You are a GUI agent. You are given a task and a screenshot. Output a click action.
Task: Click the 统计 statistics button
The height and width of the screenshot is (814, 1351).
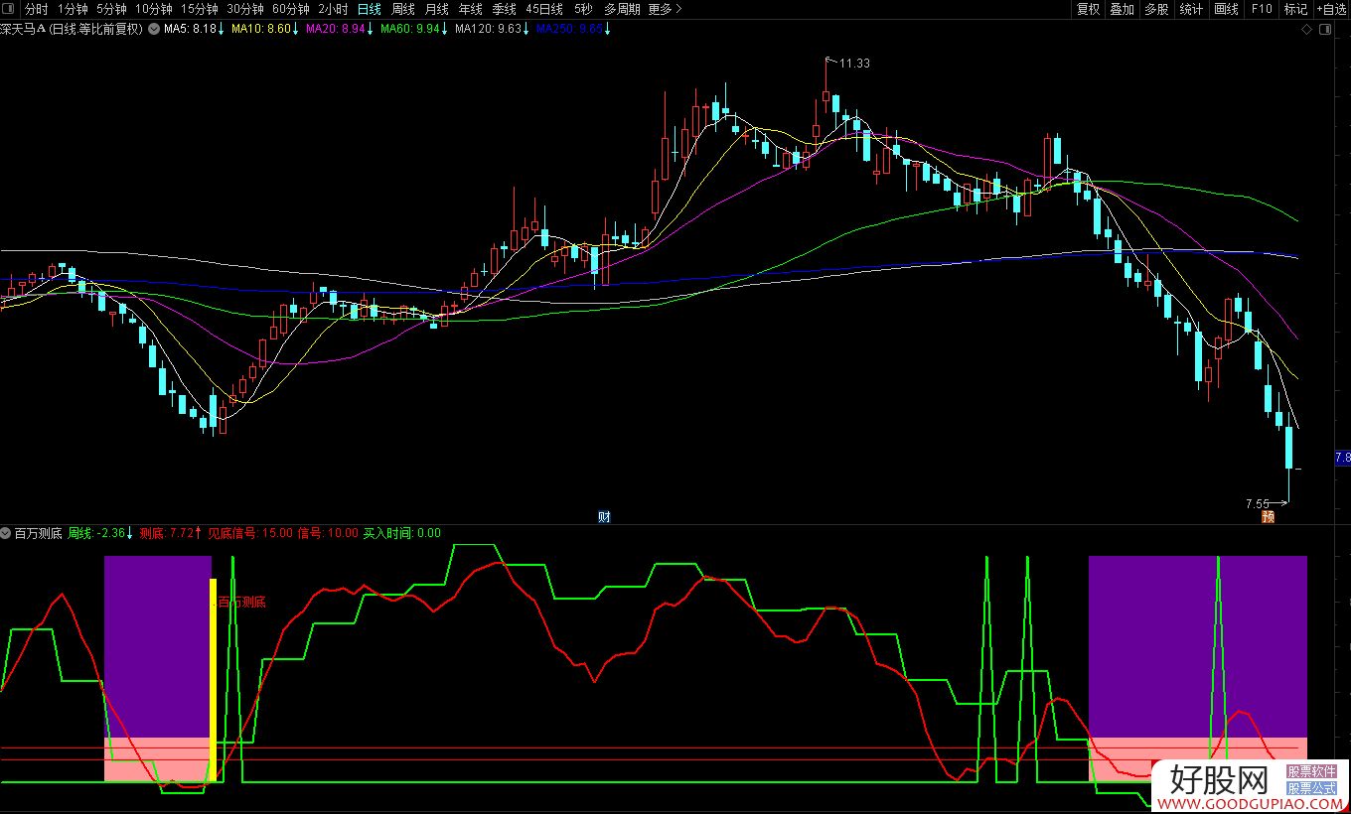tap(1191, 9)
